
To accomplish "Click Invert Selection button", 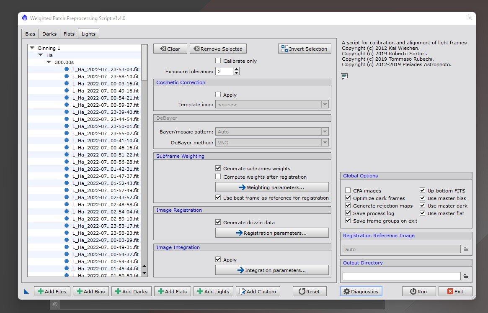I will (305, 49).
